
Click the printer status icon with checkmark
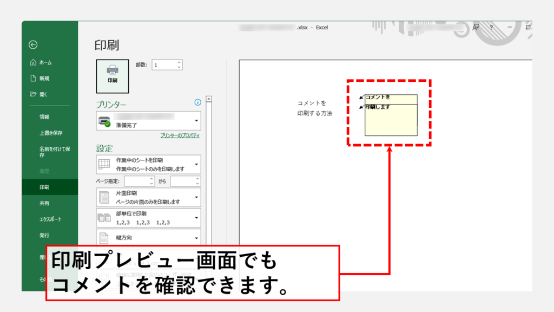(104, 121)
